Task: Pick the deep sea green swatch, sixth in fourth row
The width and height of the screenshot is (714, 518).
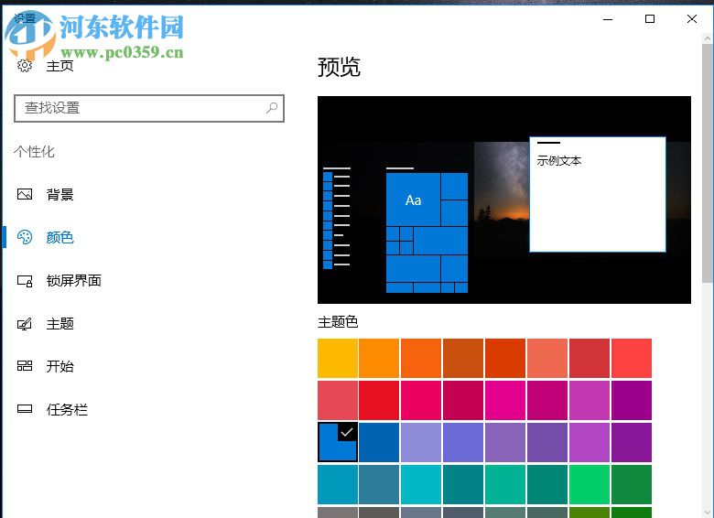Action: pos(547,484)
